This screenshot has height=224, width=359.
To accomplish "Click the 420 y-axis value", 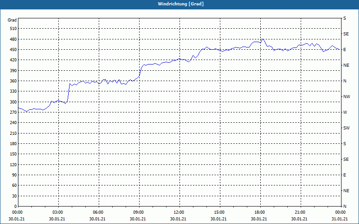I will pos(13,60).
